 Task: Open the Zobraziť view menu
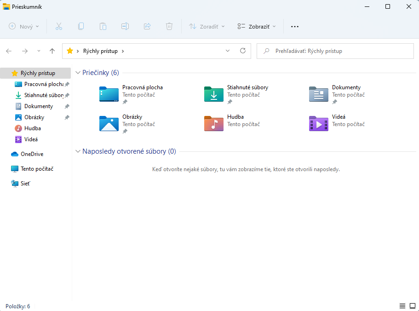tap(257, 26)
